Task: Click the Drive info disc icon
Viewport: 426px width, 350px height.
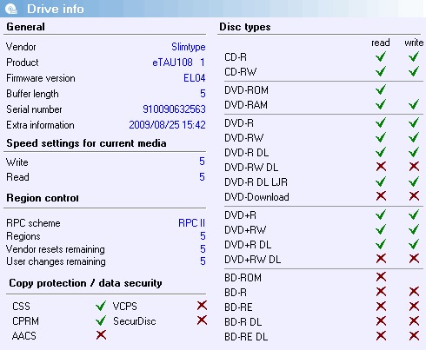Action: click(11, 9)
